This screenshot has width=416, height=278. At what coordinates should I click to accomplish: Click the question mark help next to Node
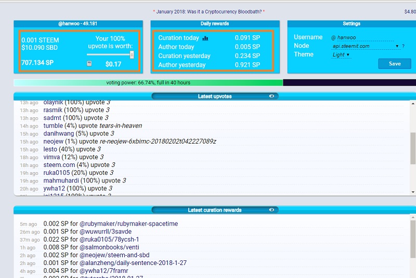coord(404,46)
